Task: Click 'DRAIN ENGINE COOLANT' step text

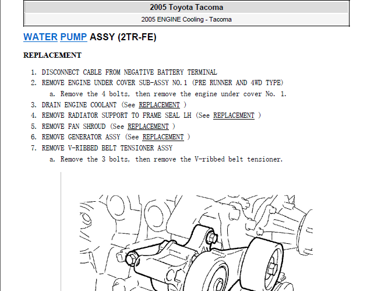Action: pos(79,105)
